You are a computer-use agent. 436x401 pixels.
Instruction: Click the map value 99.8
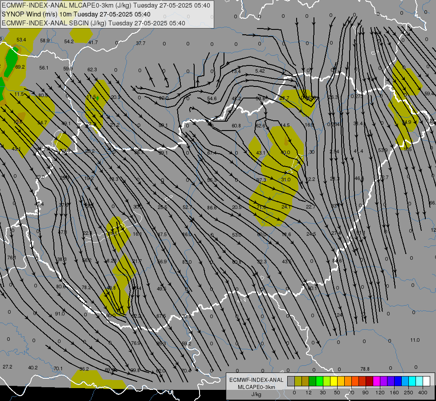point(135,370)
